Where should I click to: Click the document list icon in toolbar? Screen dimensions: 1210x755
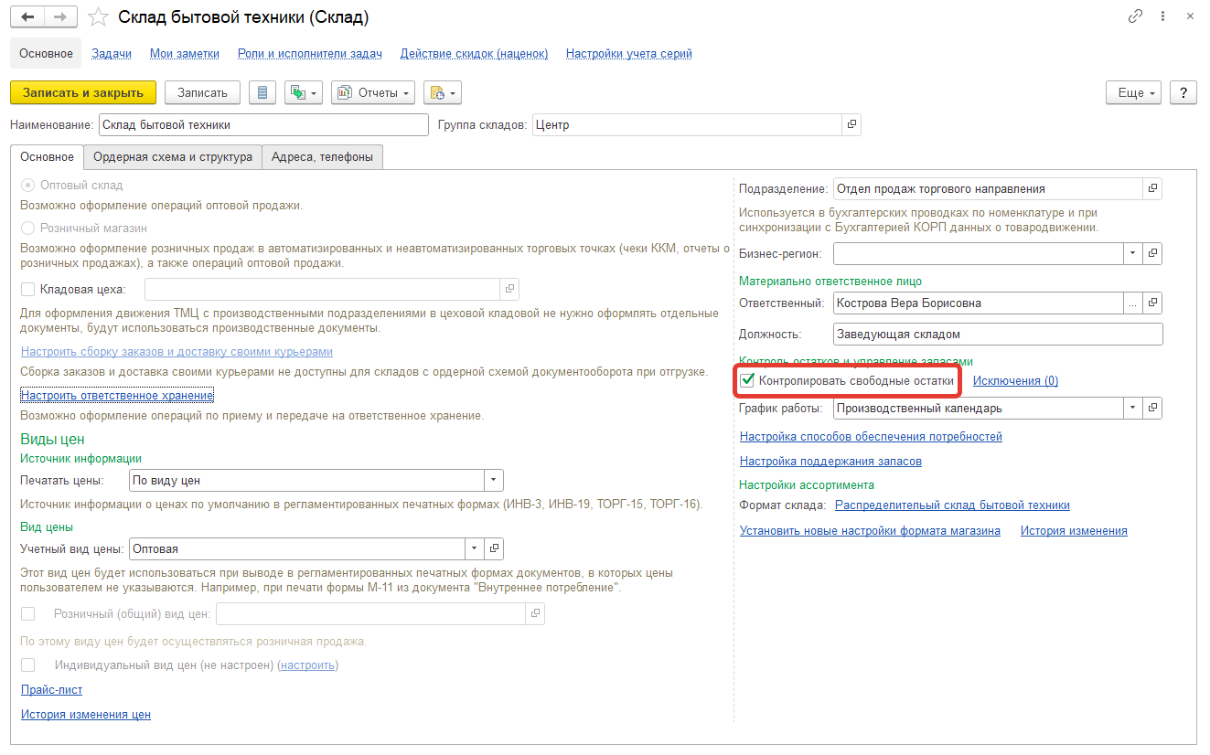click(262, 92)
